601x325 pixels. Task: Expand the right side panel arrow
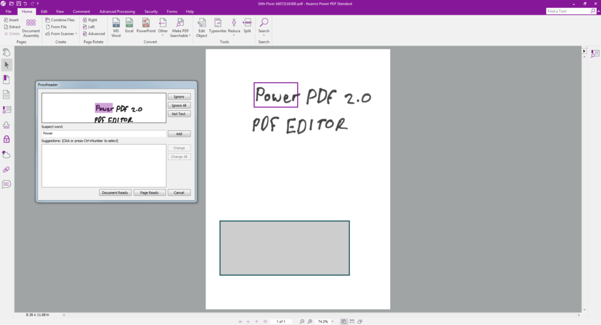tap(584, 50)
